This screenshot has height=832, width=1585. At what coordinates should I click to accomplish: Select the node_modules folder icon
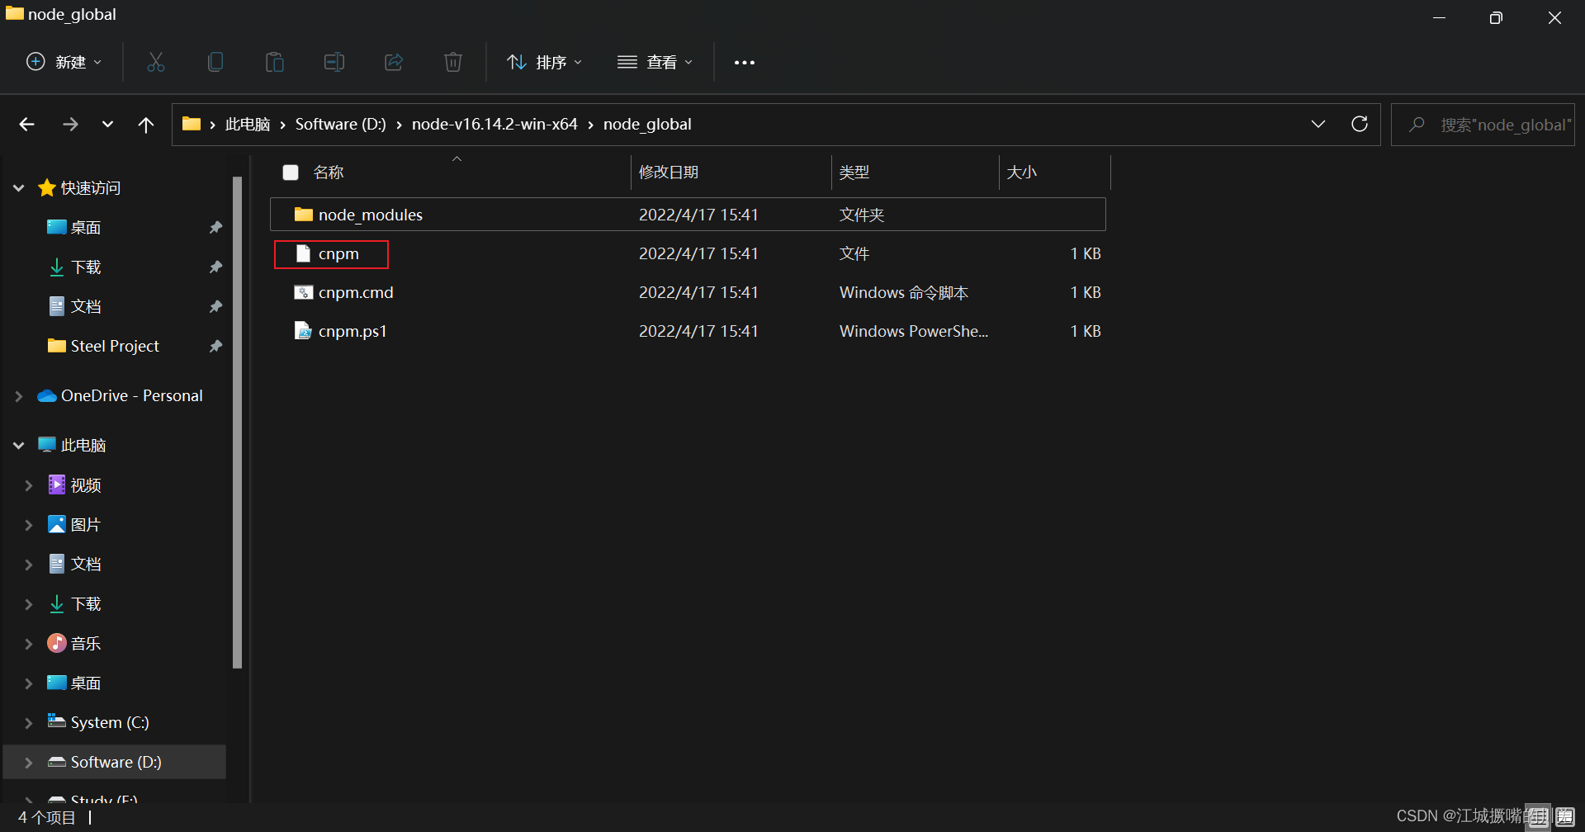tap(304, 215)
